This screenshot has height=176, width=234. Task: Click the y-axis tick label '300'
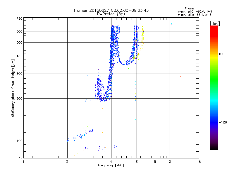click(19, 74)
